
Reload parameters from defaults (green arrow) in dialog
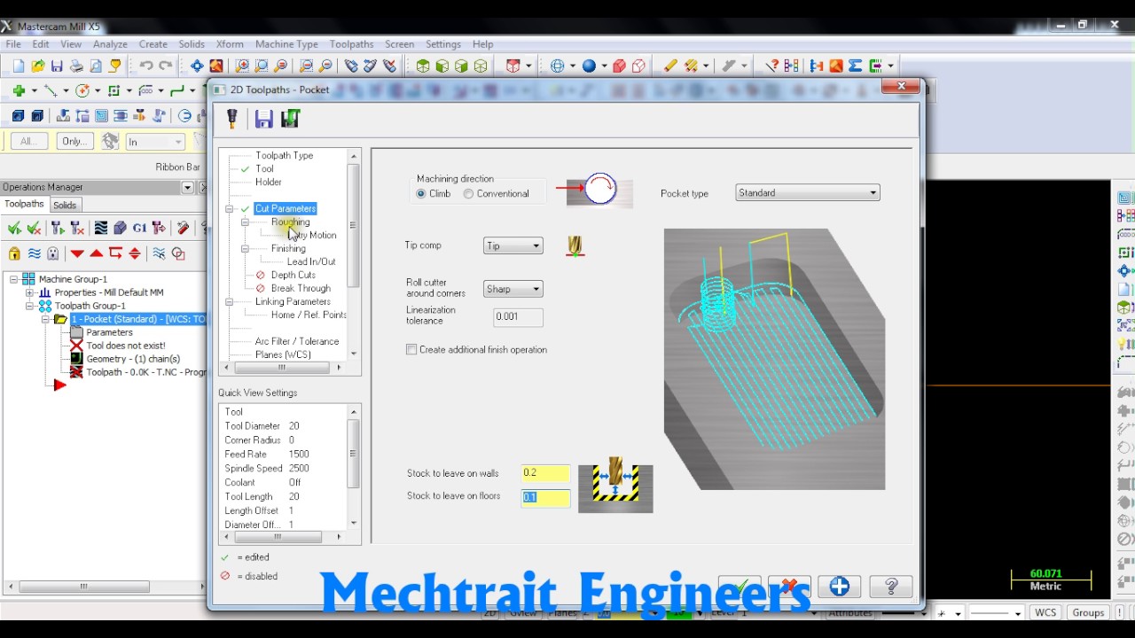point(290,119)
